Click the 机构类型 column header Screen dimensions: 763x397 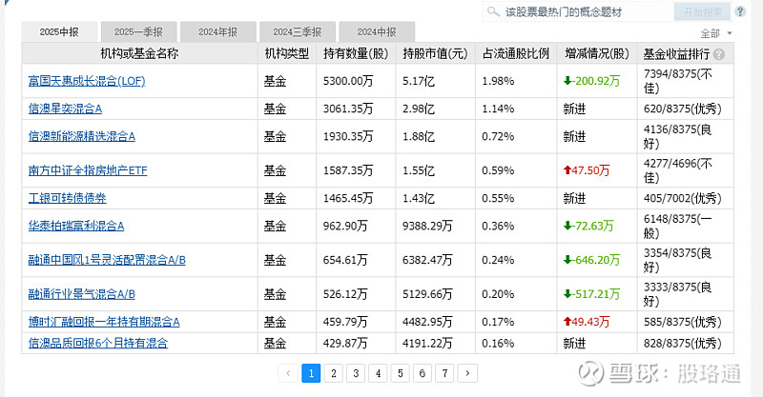[x=287, y=53]
